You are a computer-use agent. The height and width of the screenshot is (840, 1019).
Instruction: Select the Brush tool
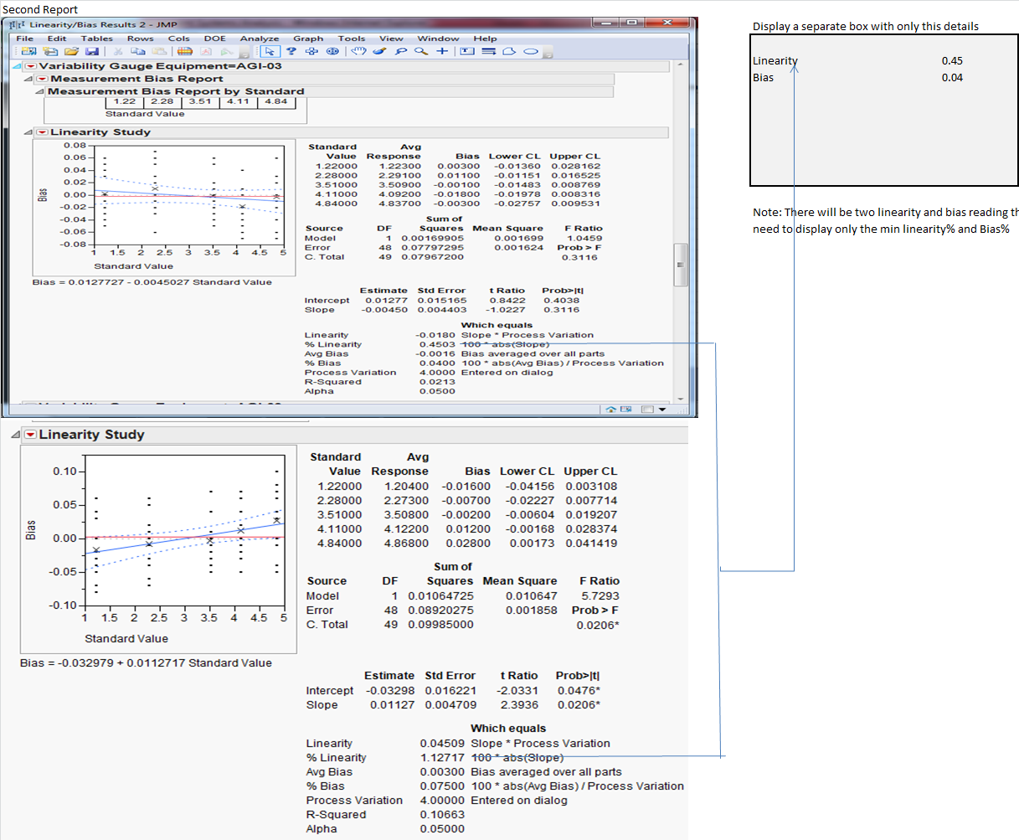[379, 51]
